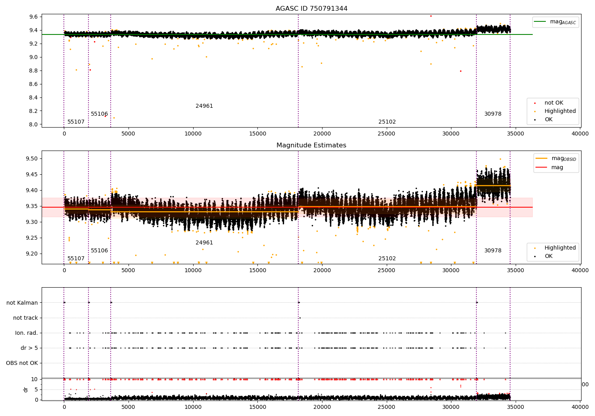Click the 15000 x-tick of bottom plot

click(x=257, y=407)
